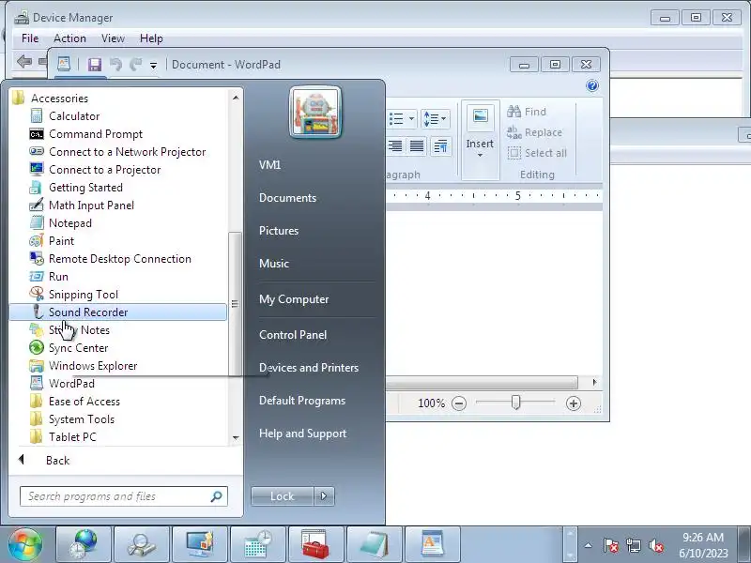
Task: Open Customize Quick Access Toolbar dropdown in WordPad
Action: [x=153, y=65]
